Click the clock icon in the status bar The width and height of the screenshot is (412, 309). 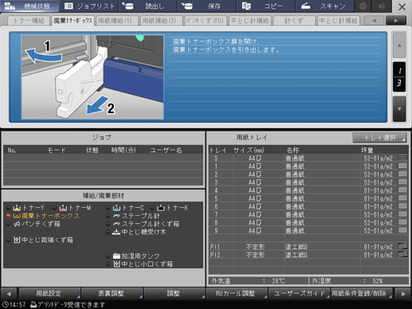5,304
